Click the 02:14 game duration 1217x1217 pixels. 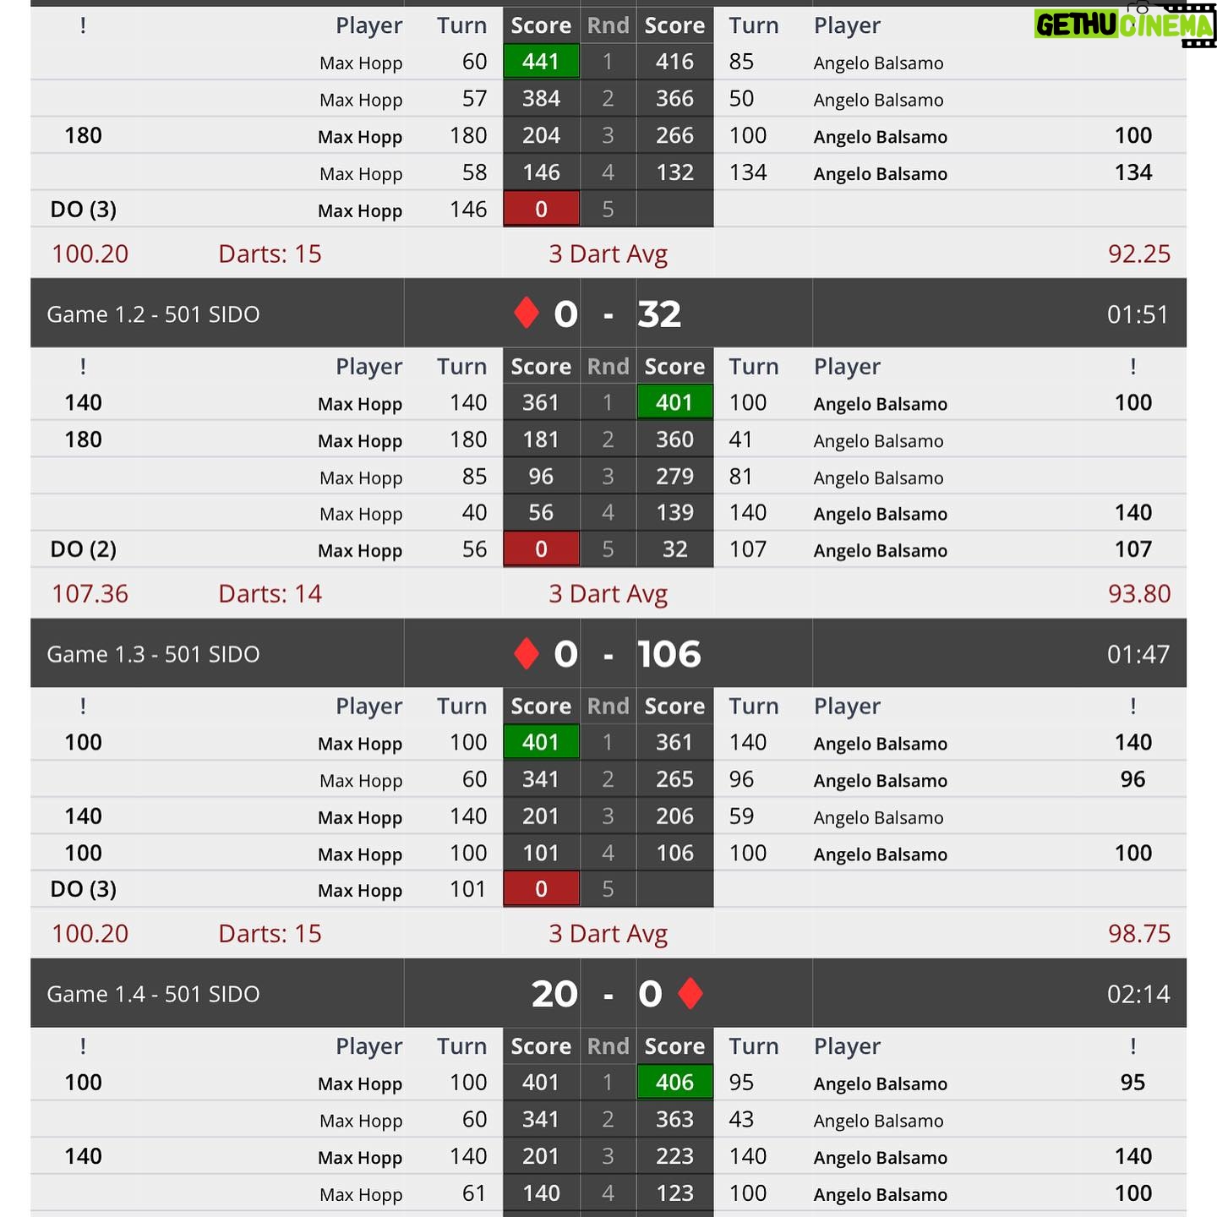point(1138,994)
